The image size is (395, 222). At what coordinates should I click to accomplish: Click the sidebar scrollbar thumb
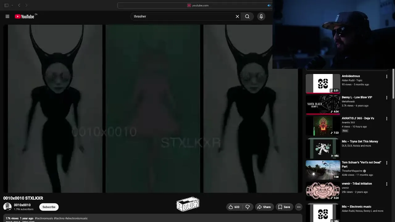click(x=393, y=84)
